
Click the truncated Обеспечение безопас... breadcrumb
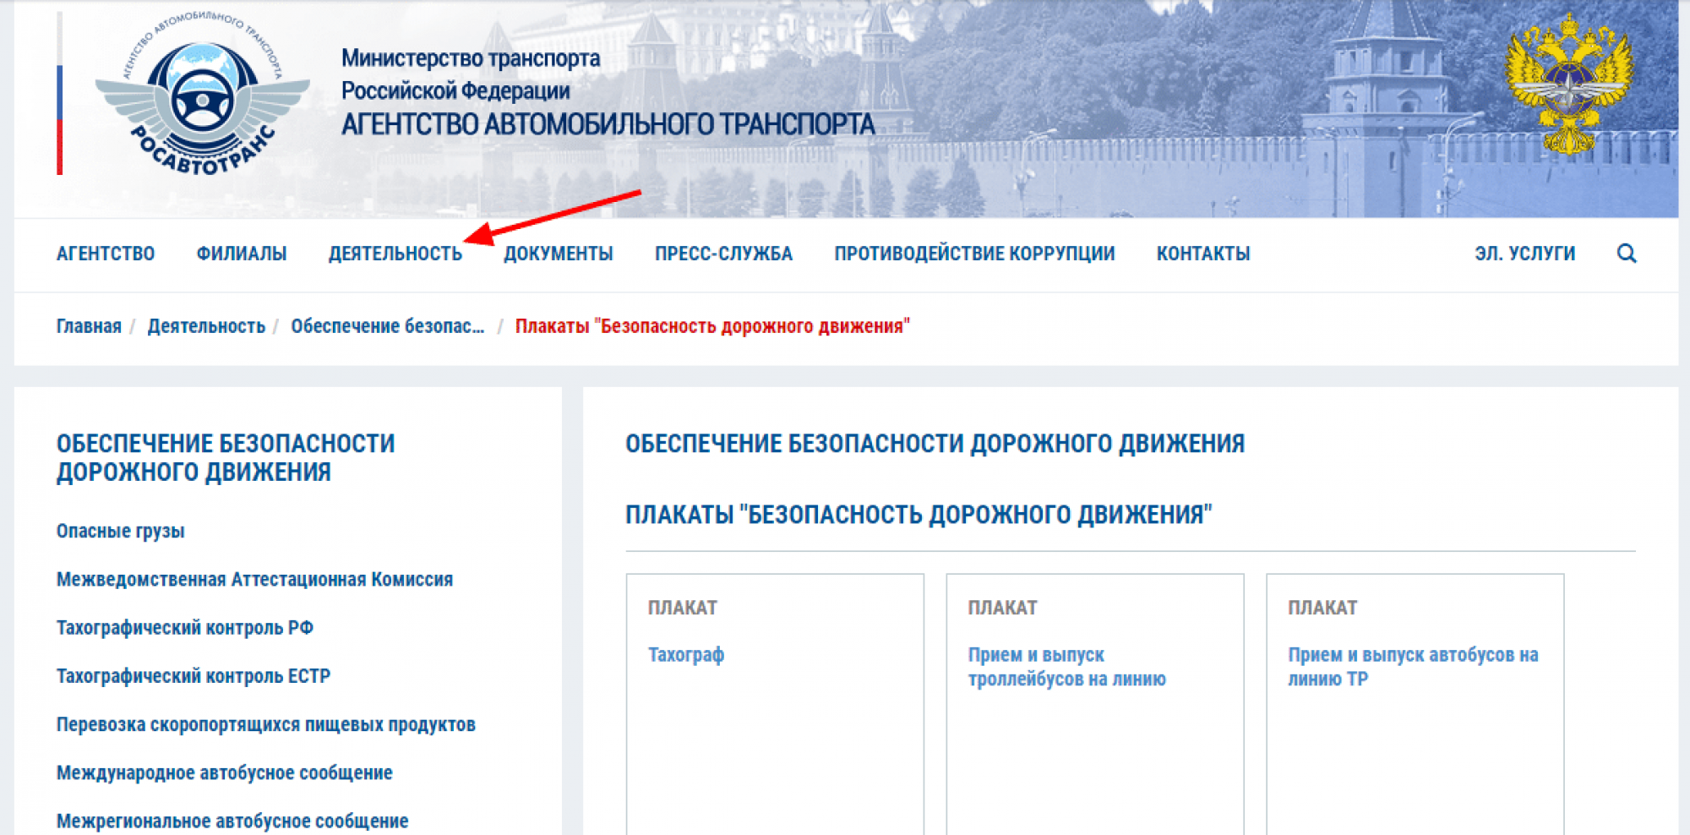pos(388,326)
